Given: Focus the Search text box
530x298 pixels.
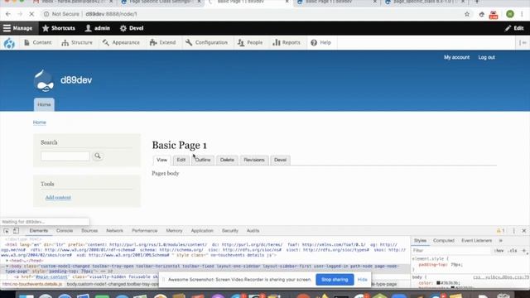Looking at the screenshot, I should (x=65, y=156).
